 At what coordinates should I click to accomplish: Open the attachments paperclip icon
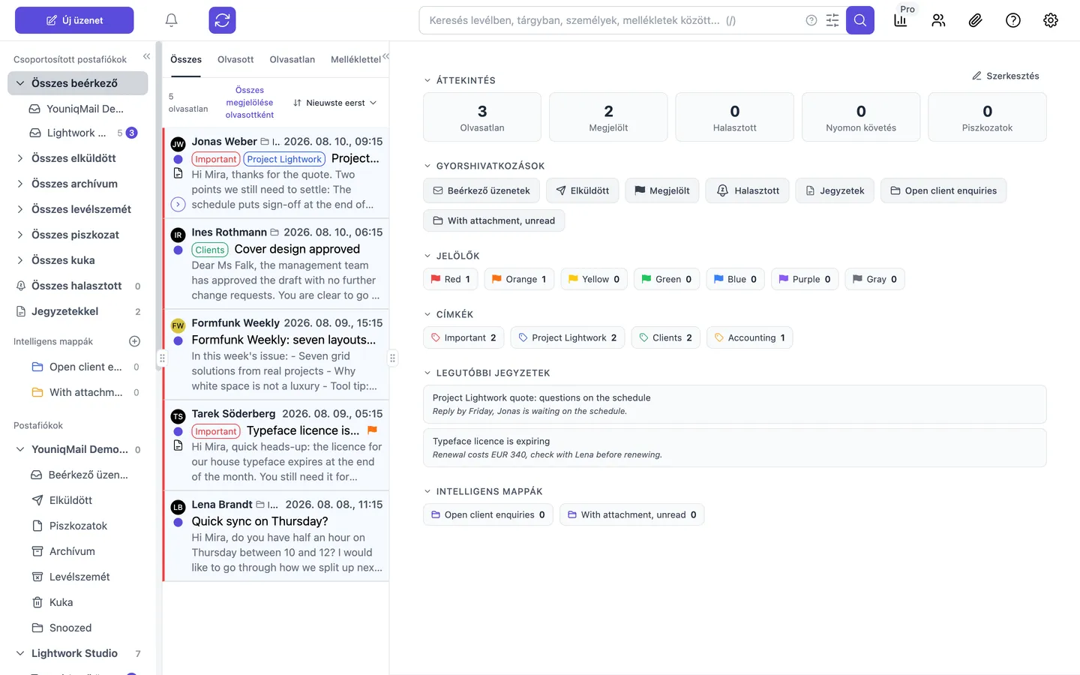[x=976, y=20]
